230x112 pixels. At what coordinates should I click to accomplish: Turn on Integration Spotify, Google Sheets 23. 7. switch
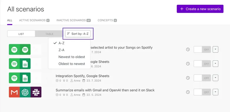[x=202, y=78]
